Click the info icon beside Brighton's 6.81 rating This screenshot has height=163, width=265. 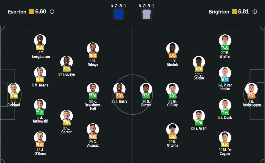(x=255, y=12)
